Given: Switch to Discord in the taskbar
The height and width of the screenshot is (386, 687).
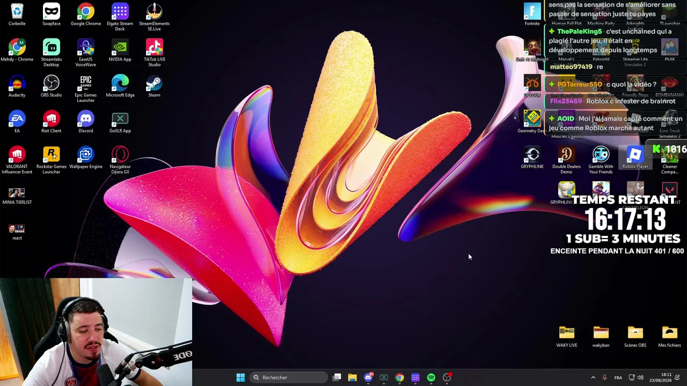Looking at the screenshot, I should pos(368,377).
